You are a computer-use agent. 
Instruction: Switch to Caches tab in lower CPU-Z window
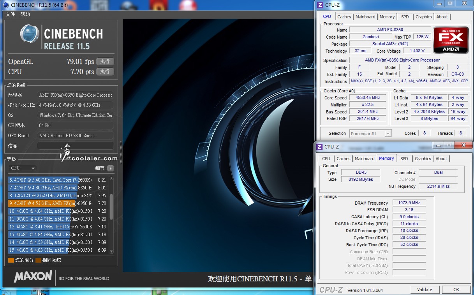(344, 159)
